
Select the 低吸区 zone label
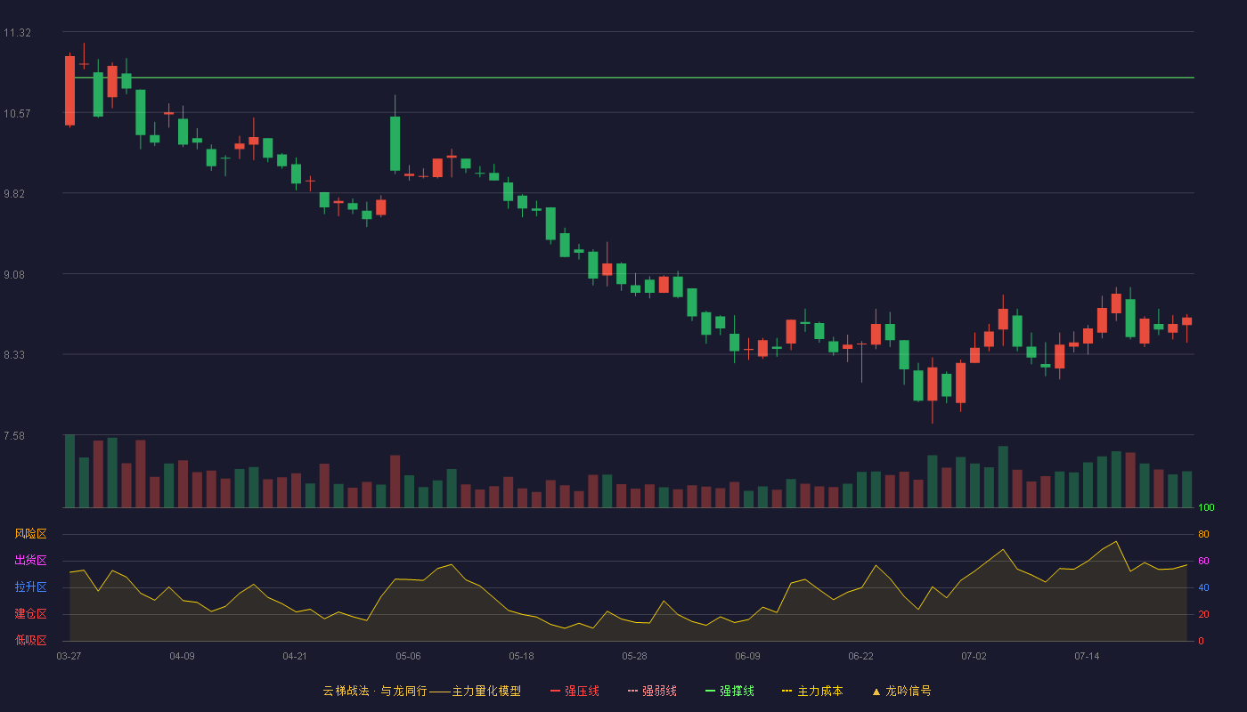[x=30, y=640]
